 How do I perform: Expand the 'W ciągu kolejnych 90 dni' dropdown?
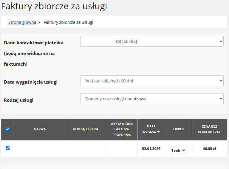point(152,81)
